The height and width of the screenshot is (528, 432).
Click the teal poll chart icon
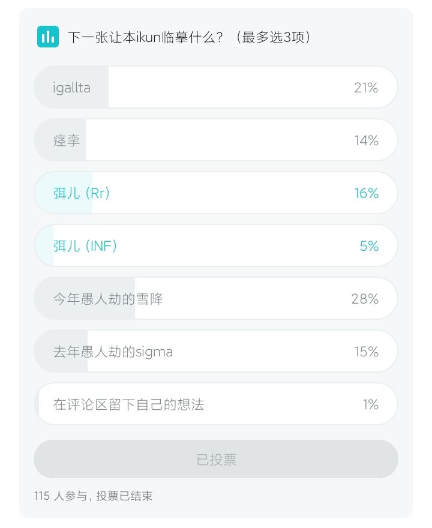[x=48, y=37]
